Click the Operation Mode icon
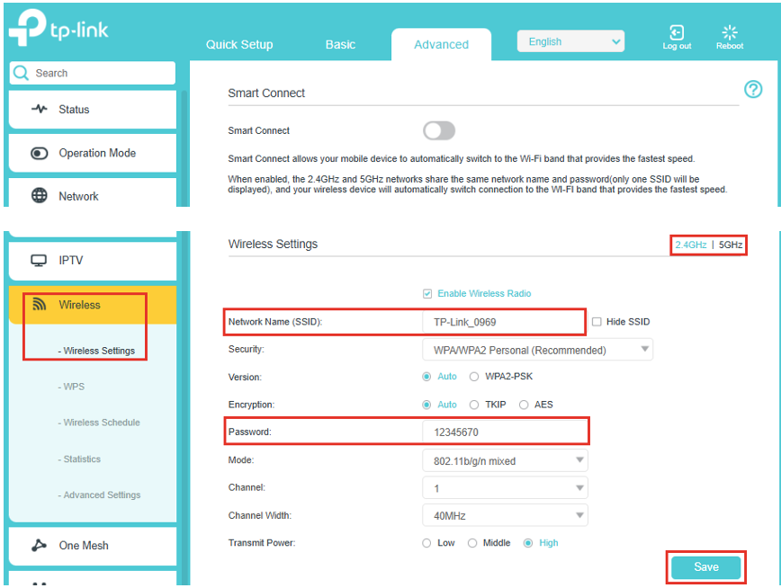The width and height of the screenshot is (781, 588). pyautogui.click(x=39, y=153)
